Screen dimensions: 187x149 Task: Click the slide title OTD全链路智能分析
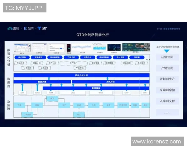tap(93, 35)
